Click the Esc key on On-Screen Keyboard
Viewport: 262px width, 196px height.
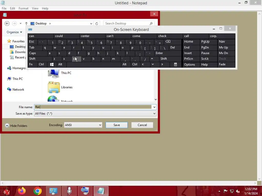point(32,42)
